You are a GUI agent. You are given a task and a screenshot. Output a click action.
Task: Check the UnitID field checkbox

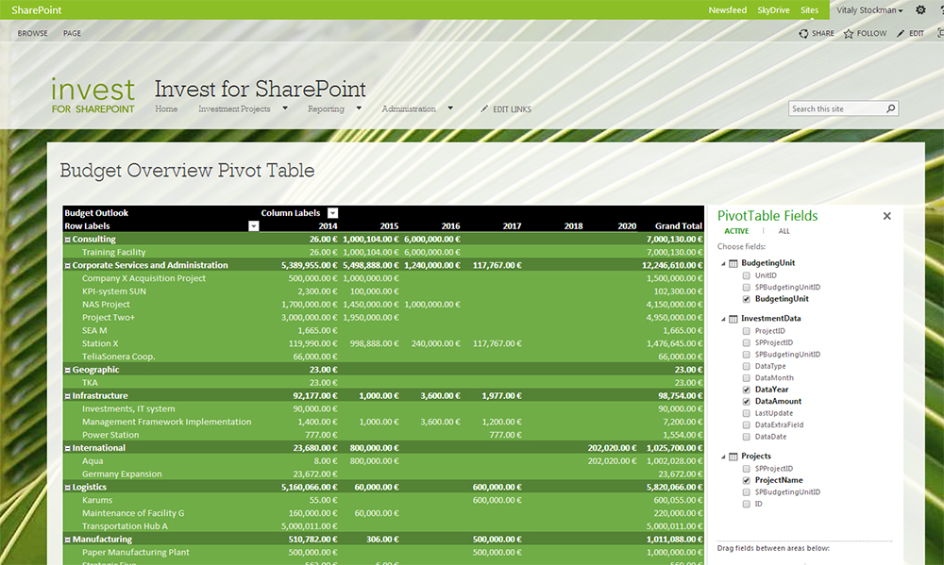747,275
